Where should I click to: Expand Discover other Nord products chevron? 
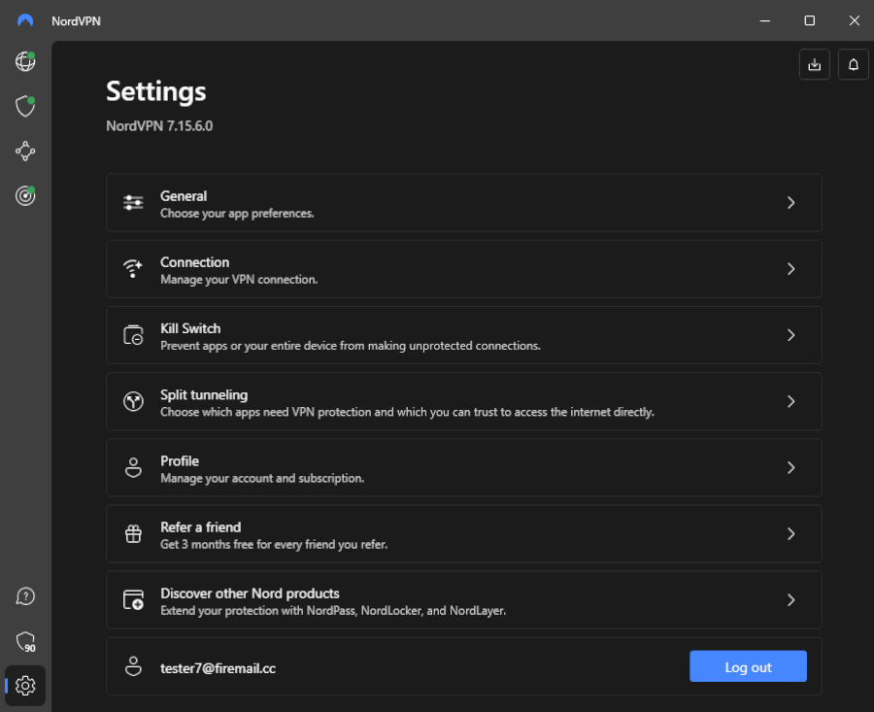point(790,600)
